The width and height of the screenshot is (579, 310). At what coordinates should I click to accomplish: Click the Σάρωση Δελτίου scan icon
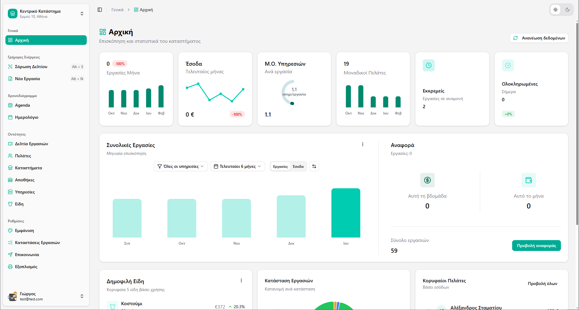[10, 67]
